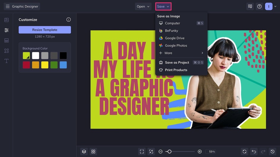Viewport: 280px width, 157px height.
Task: Click the Resize Template button
Action: [x=45, y=30]
